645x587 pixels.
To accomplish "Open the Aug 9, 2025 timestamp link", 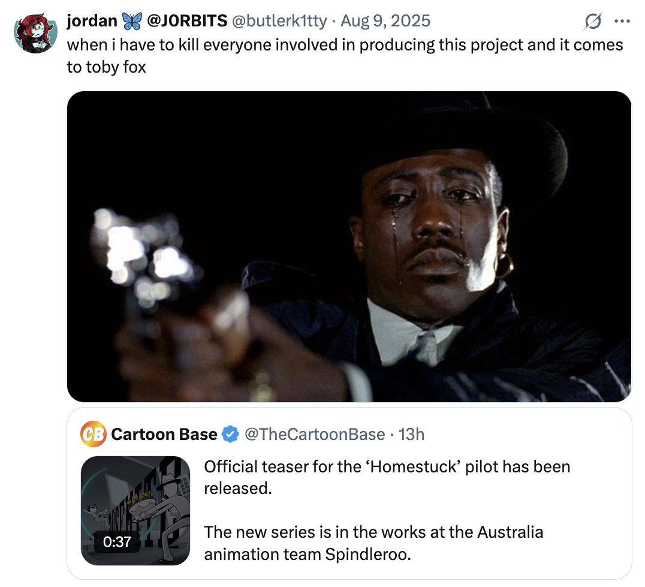I will click(385, 21).
